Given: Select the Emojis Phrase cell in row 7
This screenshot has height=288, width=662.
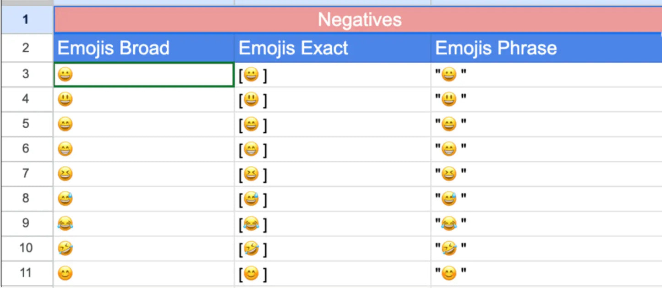Looking at the screenshot, I should 545,174.
